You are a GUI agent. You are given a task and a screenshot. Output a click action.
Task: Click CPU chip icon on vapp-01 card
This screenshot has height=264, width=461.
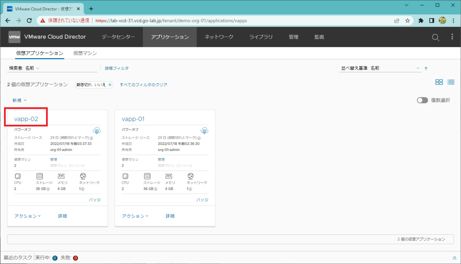coord(124,176)
